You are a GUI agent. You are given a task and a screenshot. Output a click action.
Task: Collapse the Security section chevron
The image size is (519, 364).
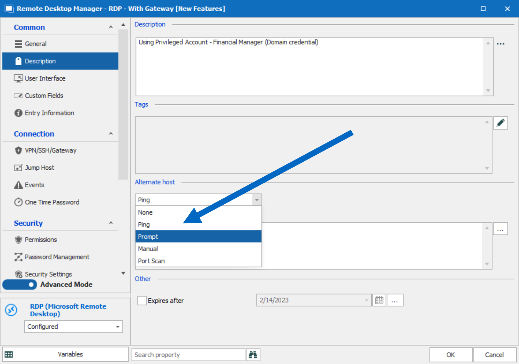tap(111, 223)
